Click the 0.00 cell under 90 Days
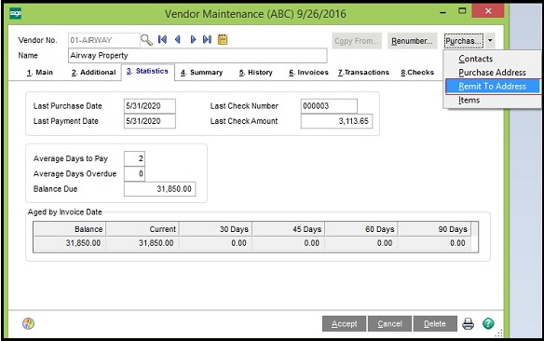This screenshot has width=544, height=341. (x=434, y=243)
